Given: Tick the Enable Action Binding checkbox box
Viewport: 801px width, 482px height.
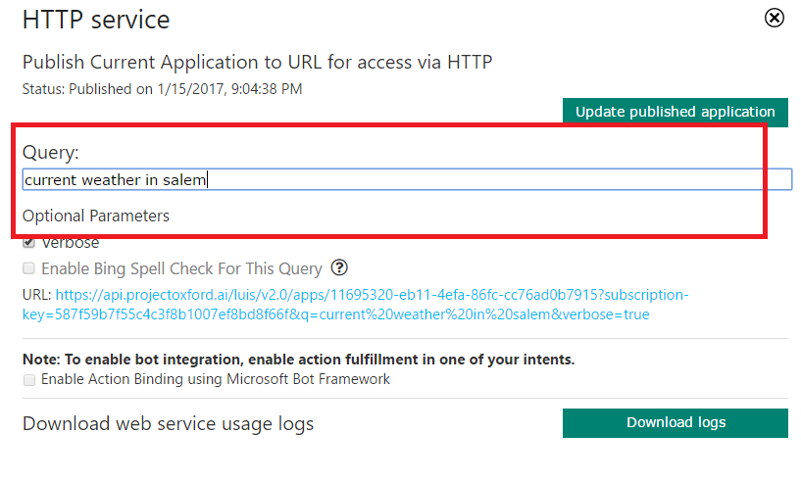Looking at the screenshot, I should tap(29, 379).
